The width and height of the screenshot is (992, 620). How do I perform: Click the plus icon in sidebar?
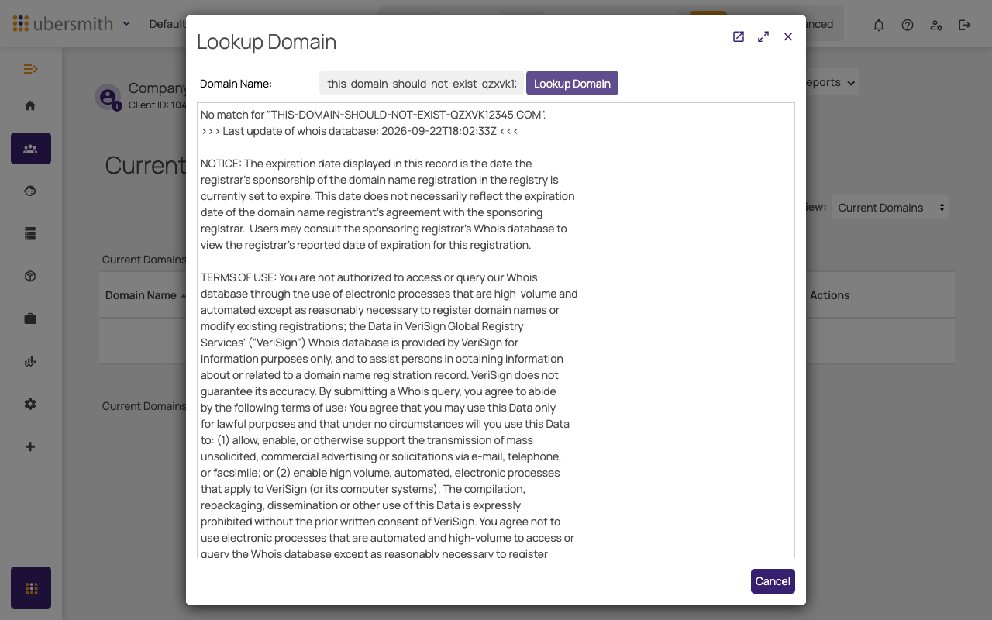click(x=31, y=446)
